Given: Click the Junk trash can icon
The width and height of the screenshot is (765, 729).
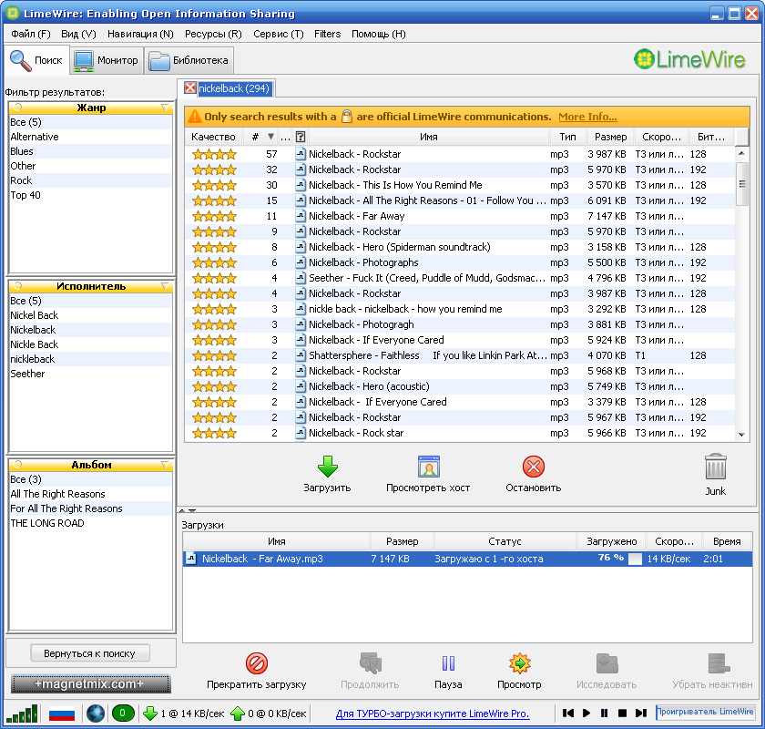Looking at the screenshot, I should tap(716, 467).
